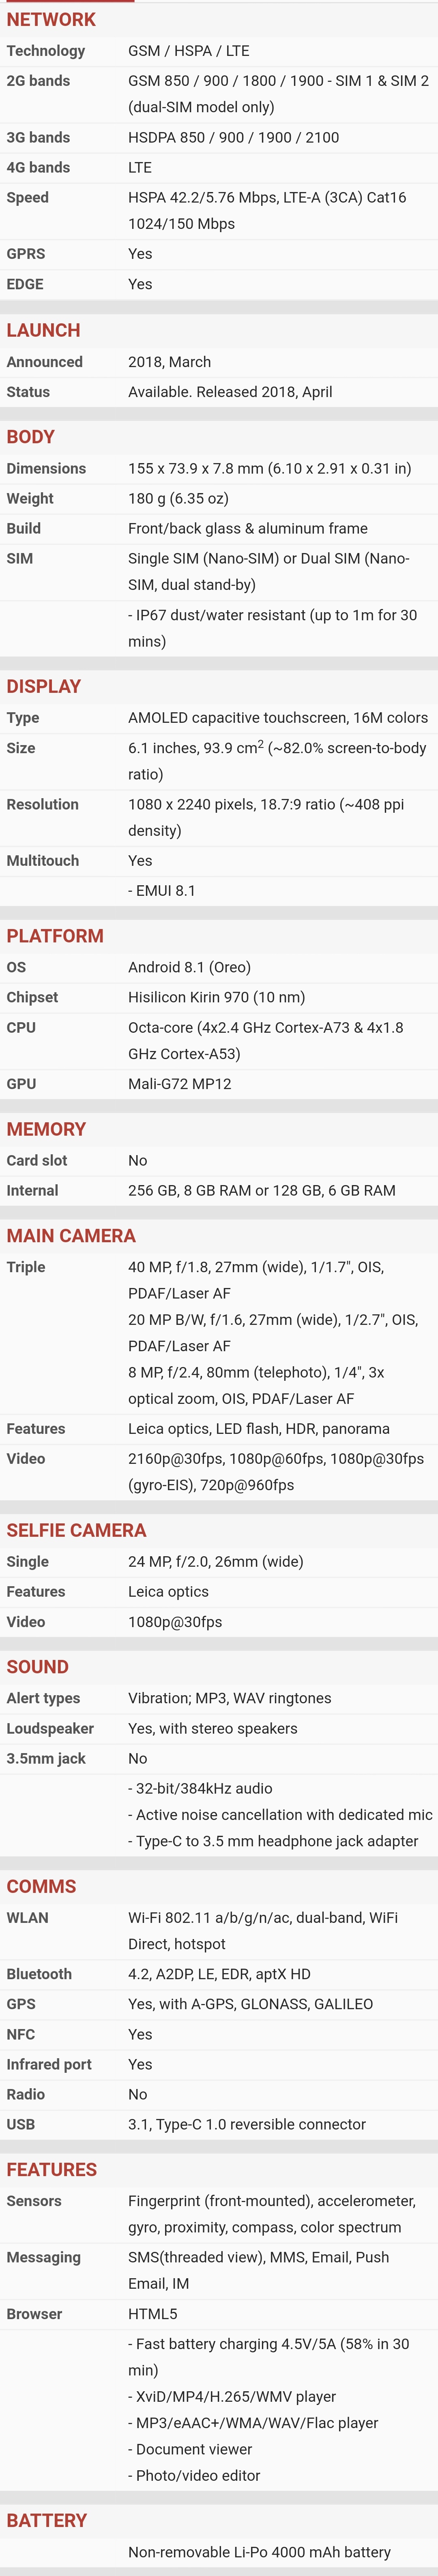Viewport: 438px width, 2576px height.
Task: Open the Triple camera spec label
Action: (26, 1267)
